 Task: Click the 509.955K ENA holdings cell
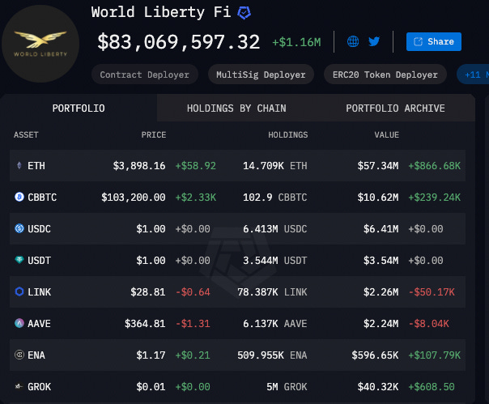coord(272,355)
